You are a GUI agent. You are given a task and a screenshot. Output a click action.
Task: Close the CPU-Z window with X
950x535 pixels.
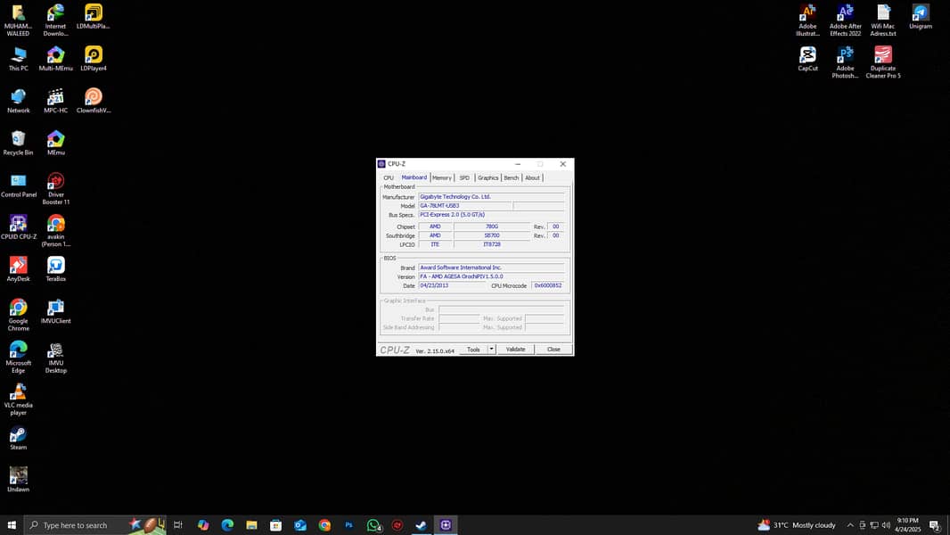coord(563,164)
